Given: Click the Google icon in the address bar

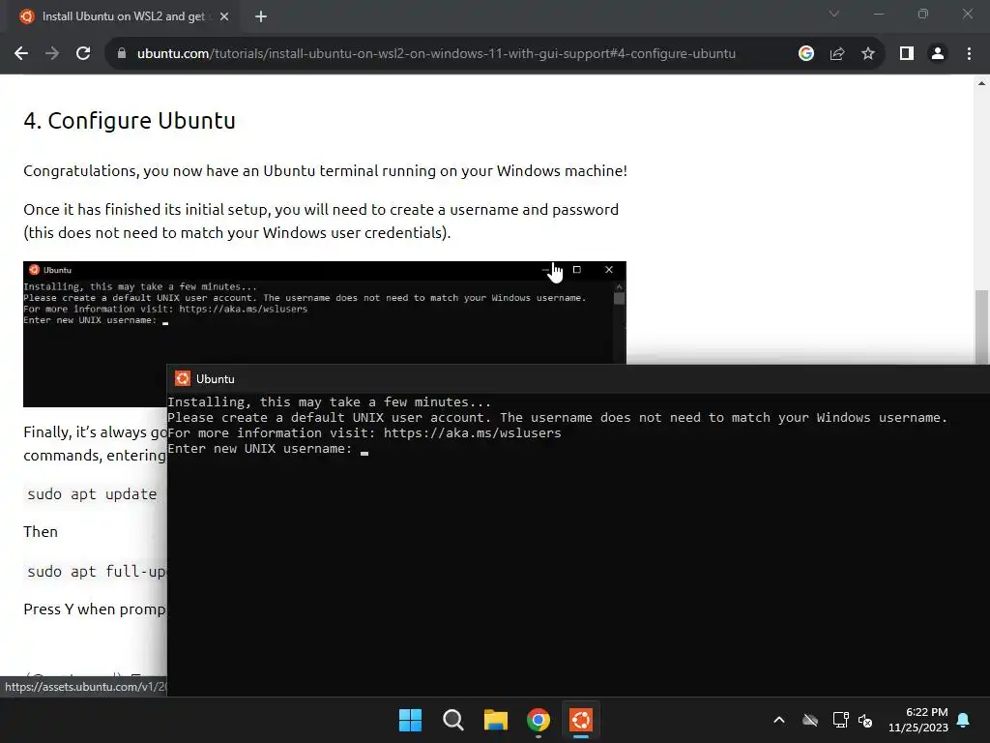Looking at the screenshot, I should point(805,54).
